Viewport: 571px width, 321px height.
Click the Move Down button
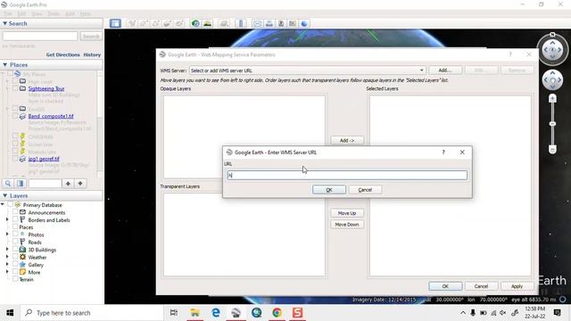347,225
